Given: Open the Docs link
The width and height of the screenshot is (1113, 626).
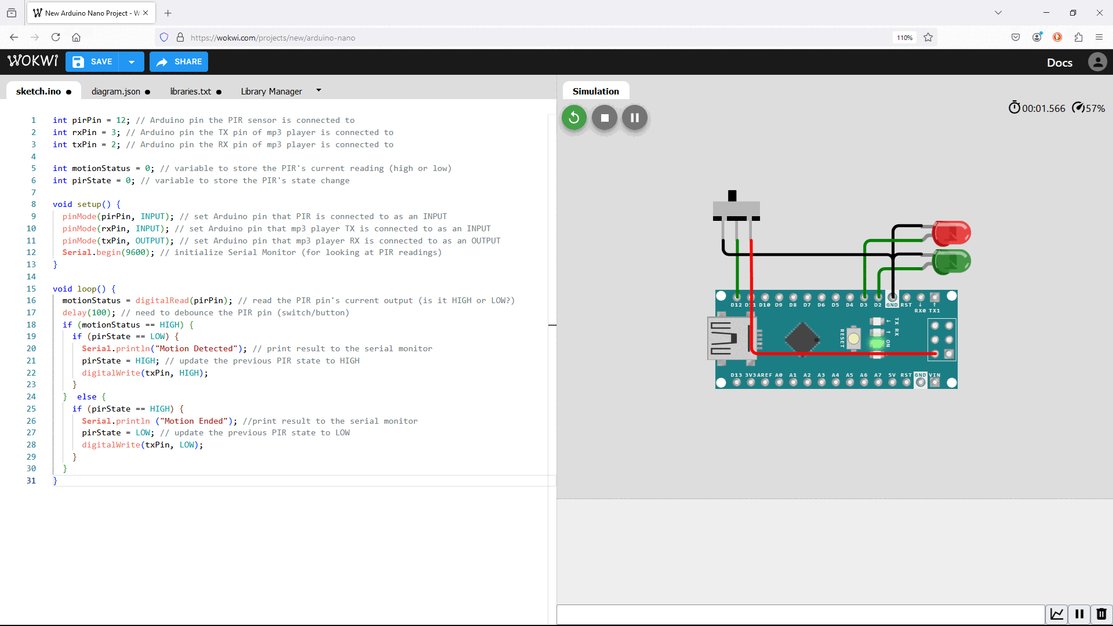Looking at the screenshot, I should pyautogui.click(x=1059, y=63).
